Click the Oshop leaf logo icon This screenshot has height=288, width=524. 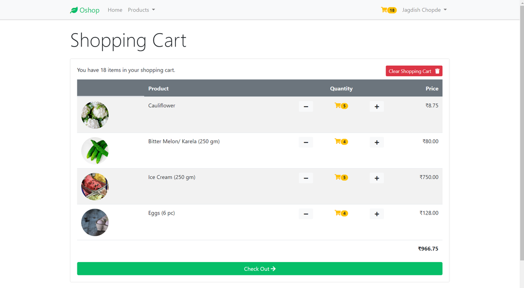click(x=74, y=10)
